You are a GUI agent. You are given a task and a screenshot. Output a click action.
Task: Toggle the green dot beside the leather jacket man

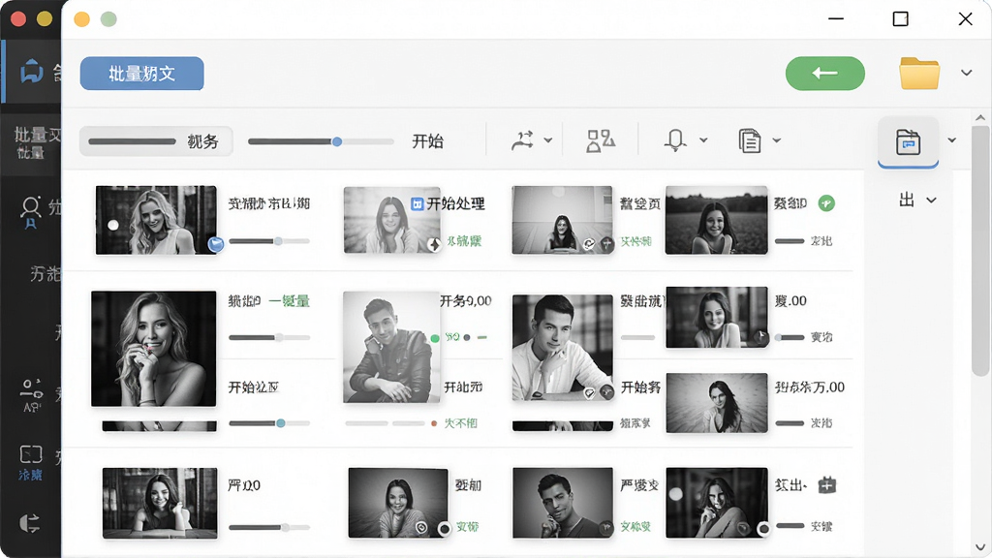click(435, 338)
